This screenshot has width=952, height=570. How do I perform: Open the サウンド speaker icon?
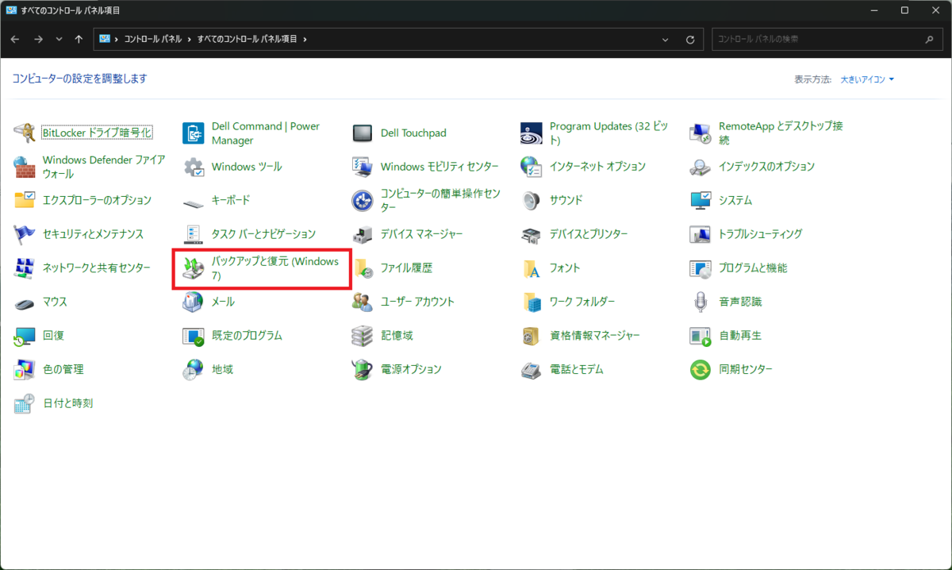(x=532, y=200)
